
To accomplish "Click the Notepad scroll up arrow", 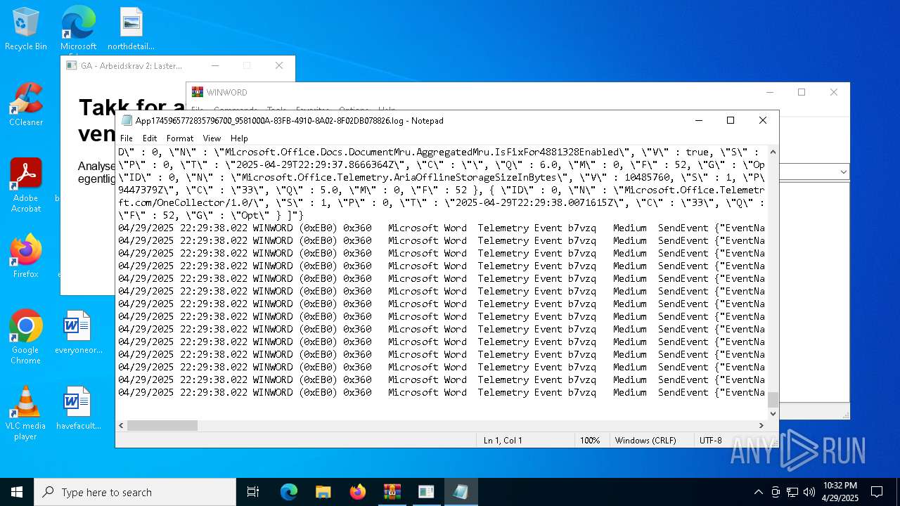I will tap(773, 152).
